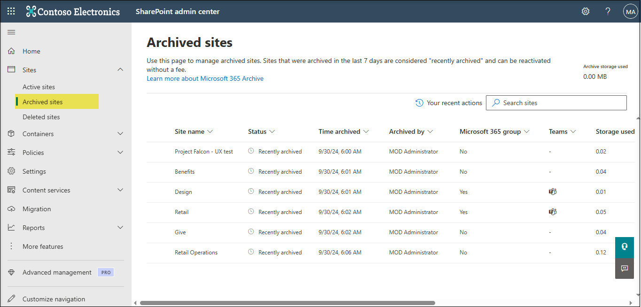Select the Migration icon in the sidebar

click(11, 208)
